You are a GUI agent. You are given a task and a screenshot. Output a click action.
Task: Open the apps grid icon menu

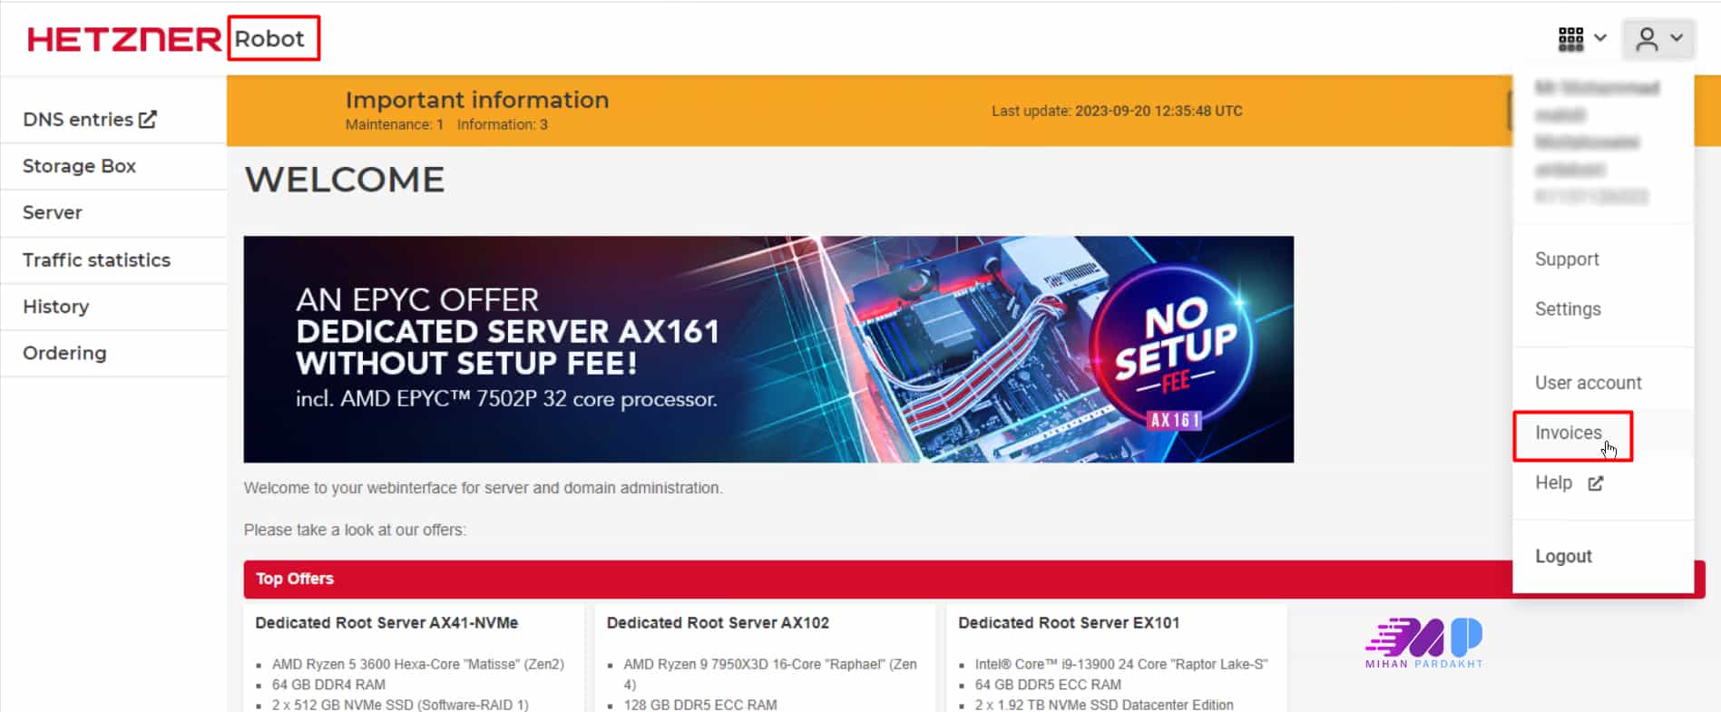tap(1570, 39)
